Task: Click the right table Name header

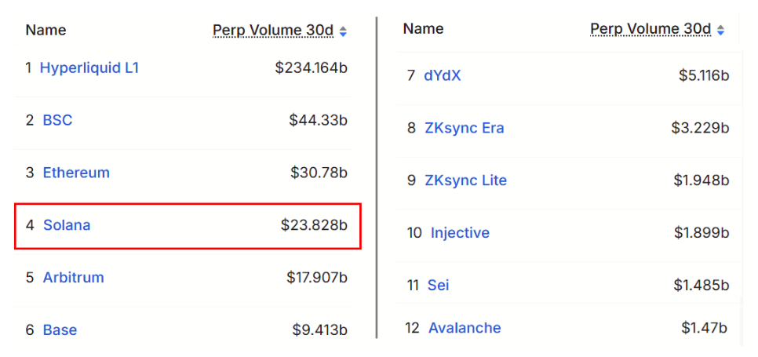Action: [424, 29]
